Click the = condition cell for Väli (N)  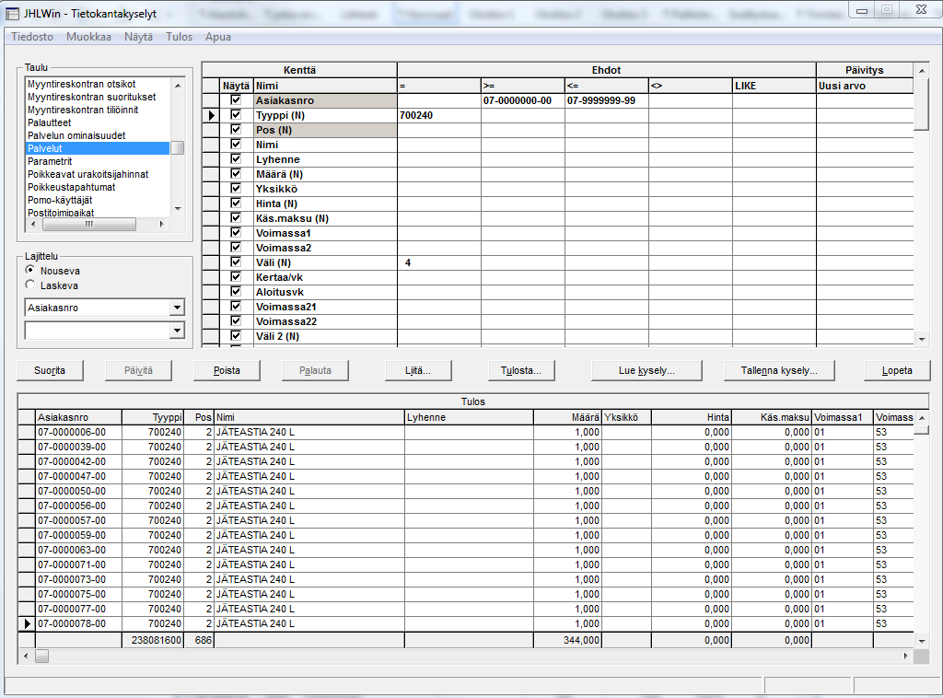pos(439,262)
